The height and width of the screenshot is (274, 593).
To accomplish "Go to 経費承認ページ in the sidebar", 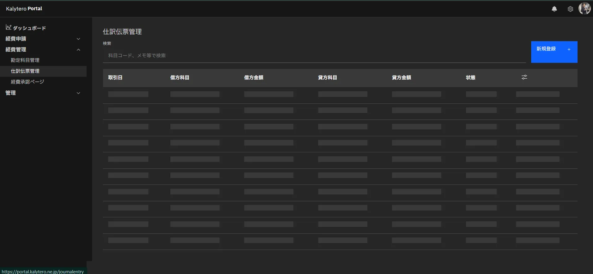I will coord(28,82).
